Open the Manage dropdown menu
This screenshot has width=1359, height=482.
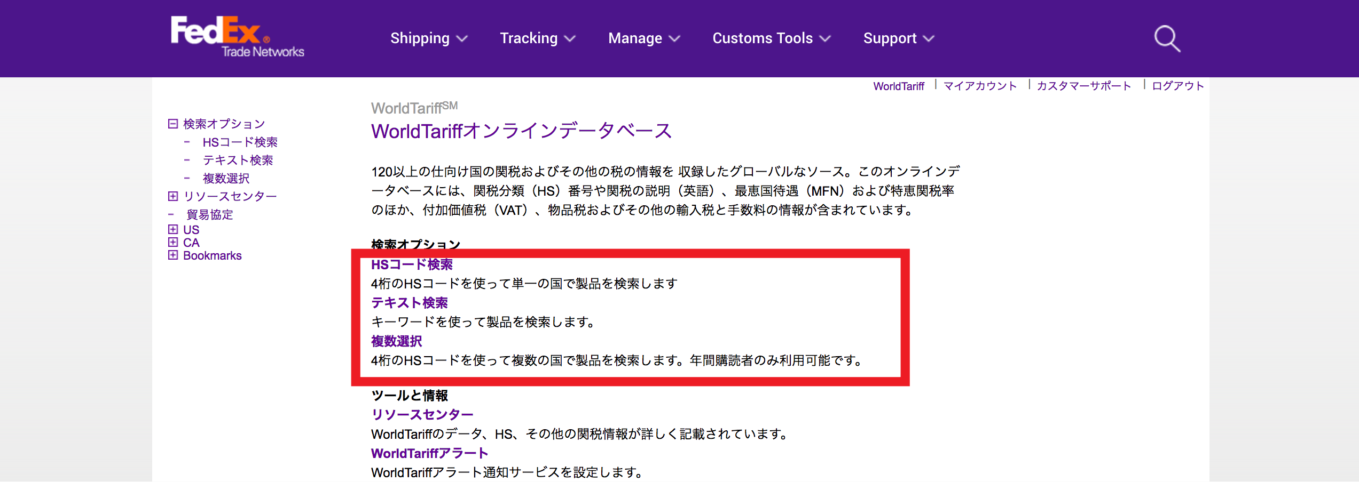(x=644, y=38)
